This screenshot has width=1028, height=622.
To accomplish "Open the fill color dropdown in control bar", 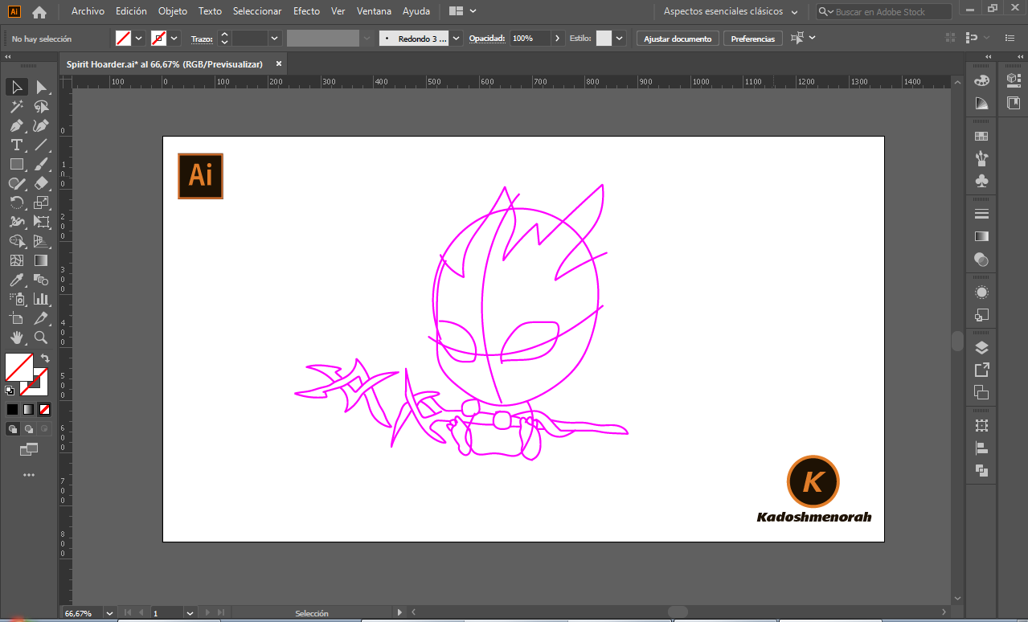I will point(139,38).
